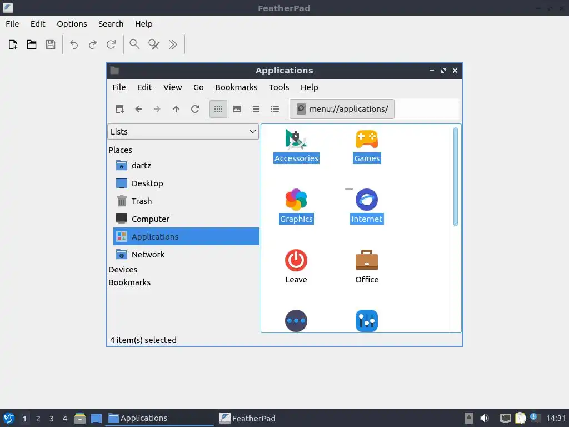Switch to compact list view
This screenshot has width=569, height=427.
pyautogui.click(x=256, y=109)
